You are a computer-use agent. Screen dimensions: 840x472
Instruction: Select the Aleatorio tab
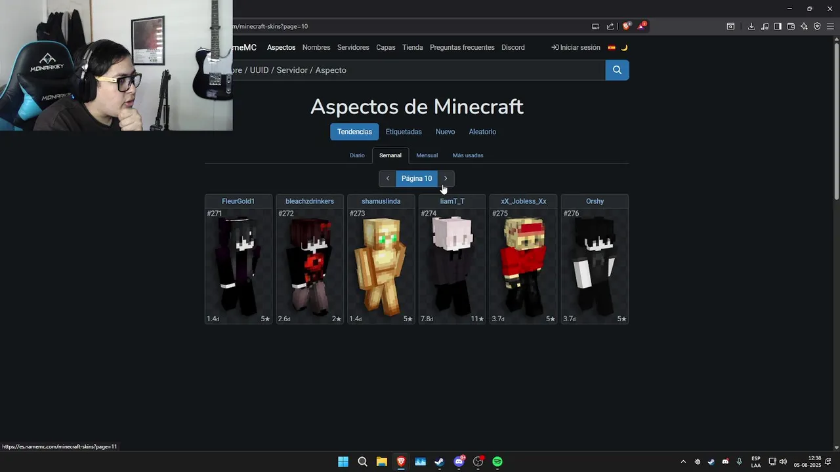[482, 132]
